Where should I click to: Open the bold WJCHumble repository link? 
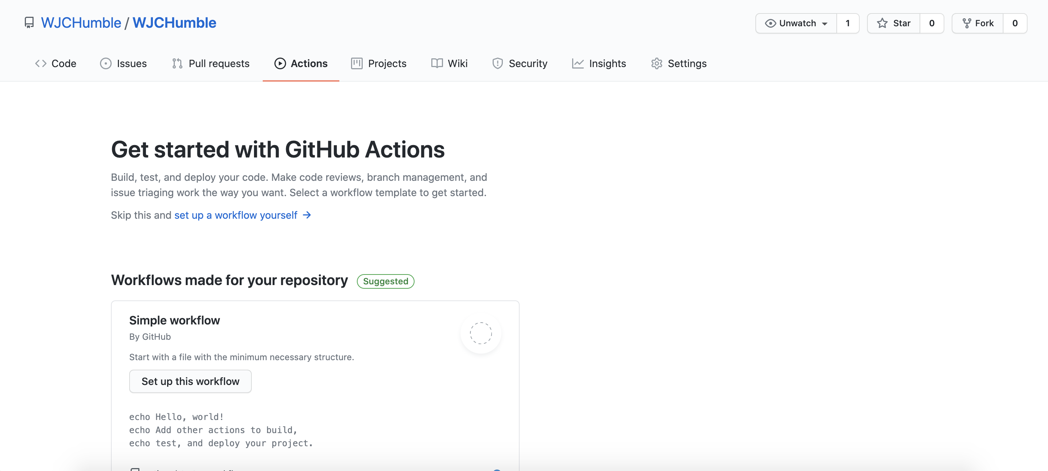click(x=174, y=23)
